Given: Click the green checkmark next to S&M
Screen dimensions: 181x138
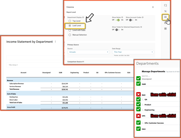Looking at the screenshot, I should coord(138,84).
